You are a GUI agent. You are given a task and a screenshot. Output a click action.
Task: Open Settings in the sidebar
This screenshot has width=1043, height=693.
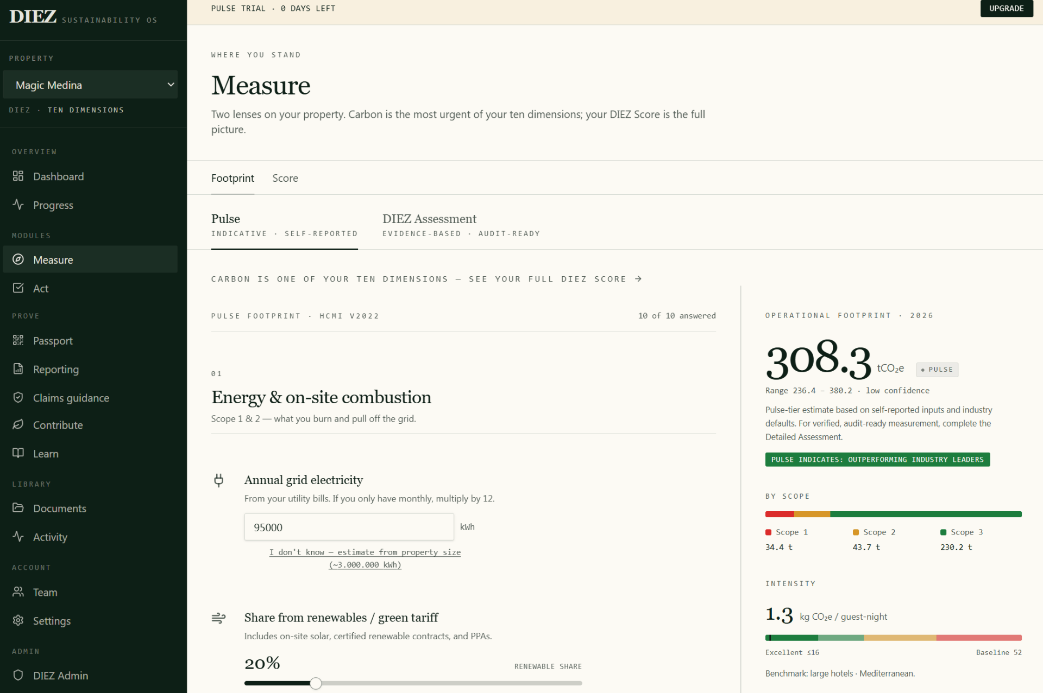[90, 621]
